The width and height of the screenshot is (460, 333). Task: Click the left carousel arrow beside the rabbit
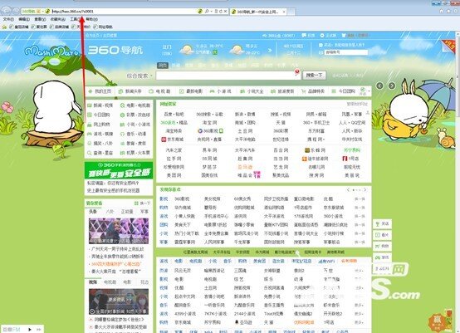click(379, 86)
